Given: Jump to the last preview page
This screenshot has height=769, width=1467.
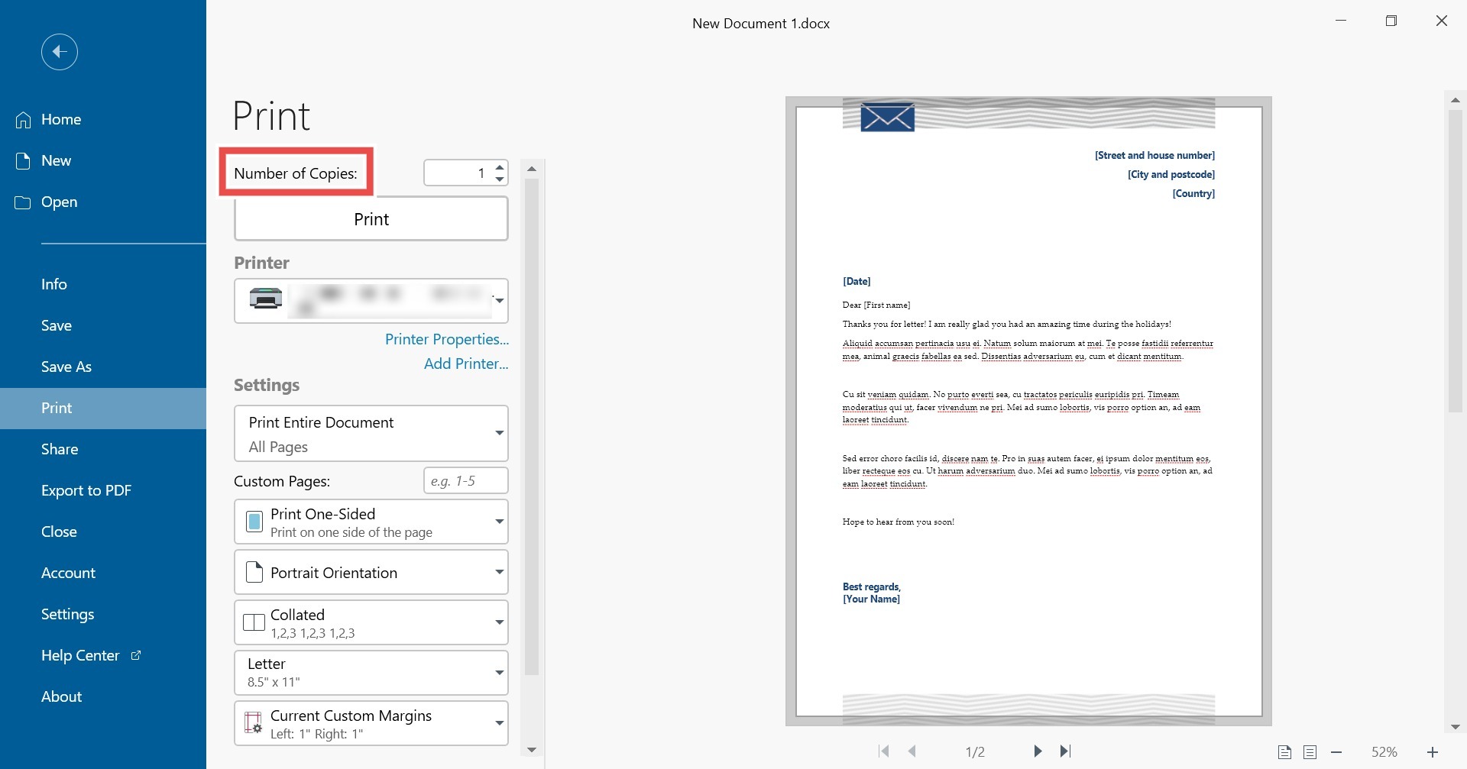Looking at the screenshot, I should point(1065,751).
